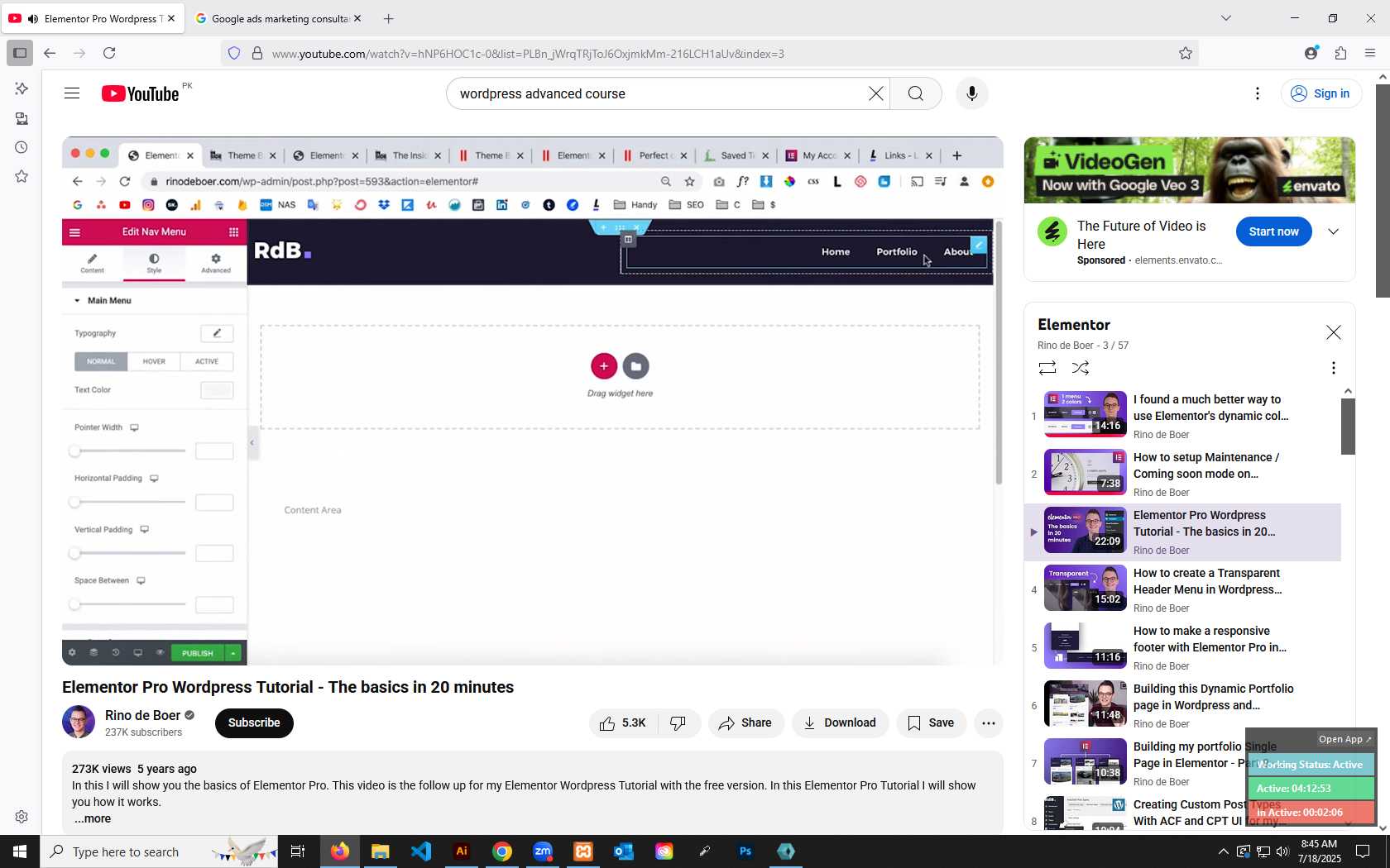1390x868 pixels.
Task: Open Firefox application menu
Action: (x=1369, y=53)
